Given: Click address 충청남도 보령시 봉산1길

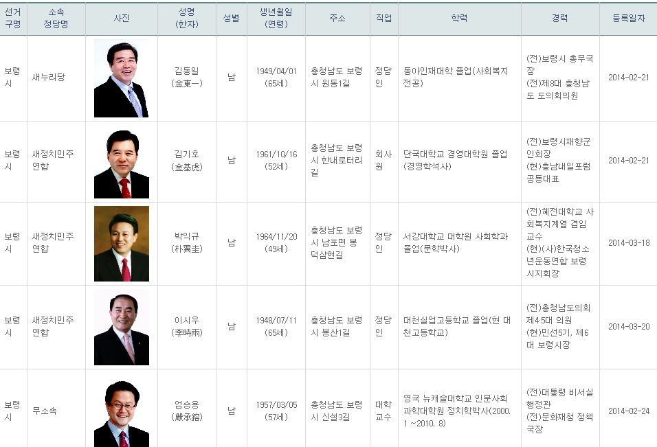Looking at the screenshot, I should click(337, 326).
